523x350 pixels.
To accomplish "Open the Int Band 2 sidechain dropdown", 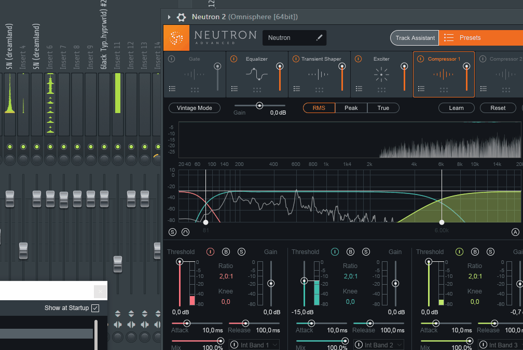I will pos(379,345).
